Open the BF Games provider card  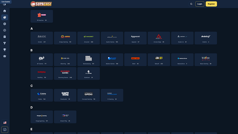42,60
